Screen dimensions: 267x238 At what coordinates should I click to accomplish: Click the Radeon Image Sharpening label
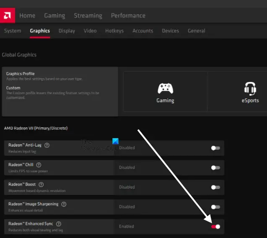(x=34, y=204)
